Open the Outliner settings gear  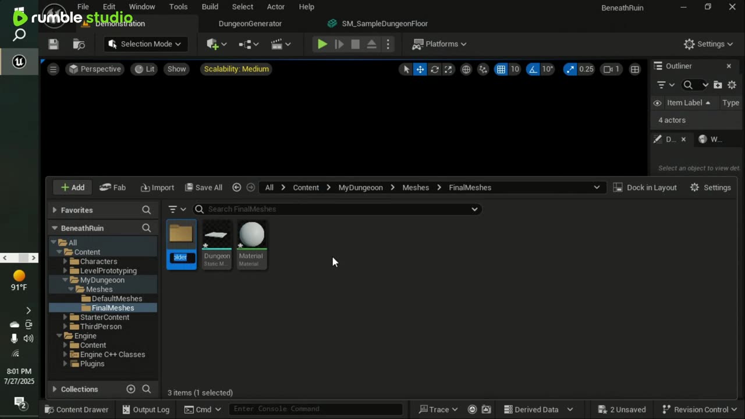click(732, 85)
